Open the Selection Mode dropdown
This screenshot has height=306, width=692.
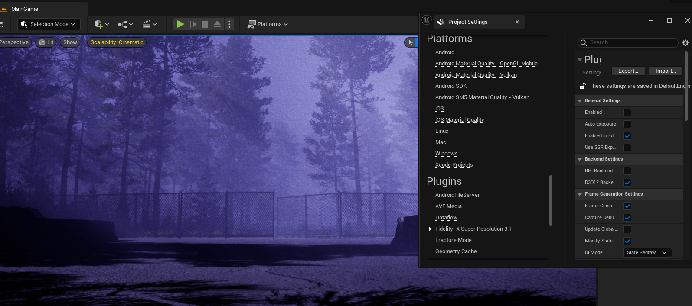pyautogui.click(x=49, y=24)
